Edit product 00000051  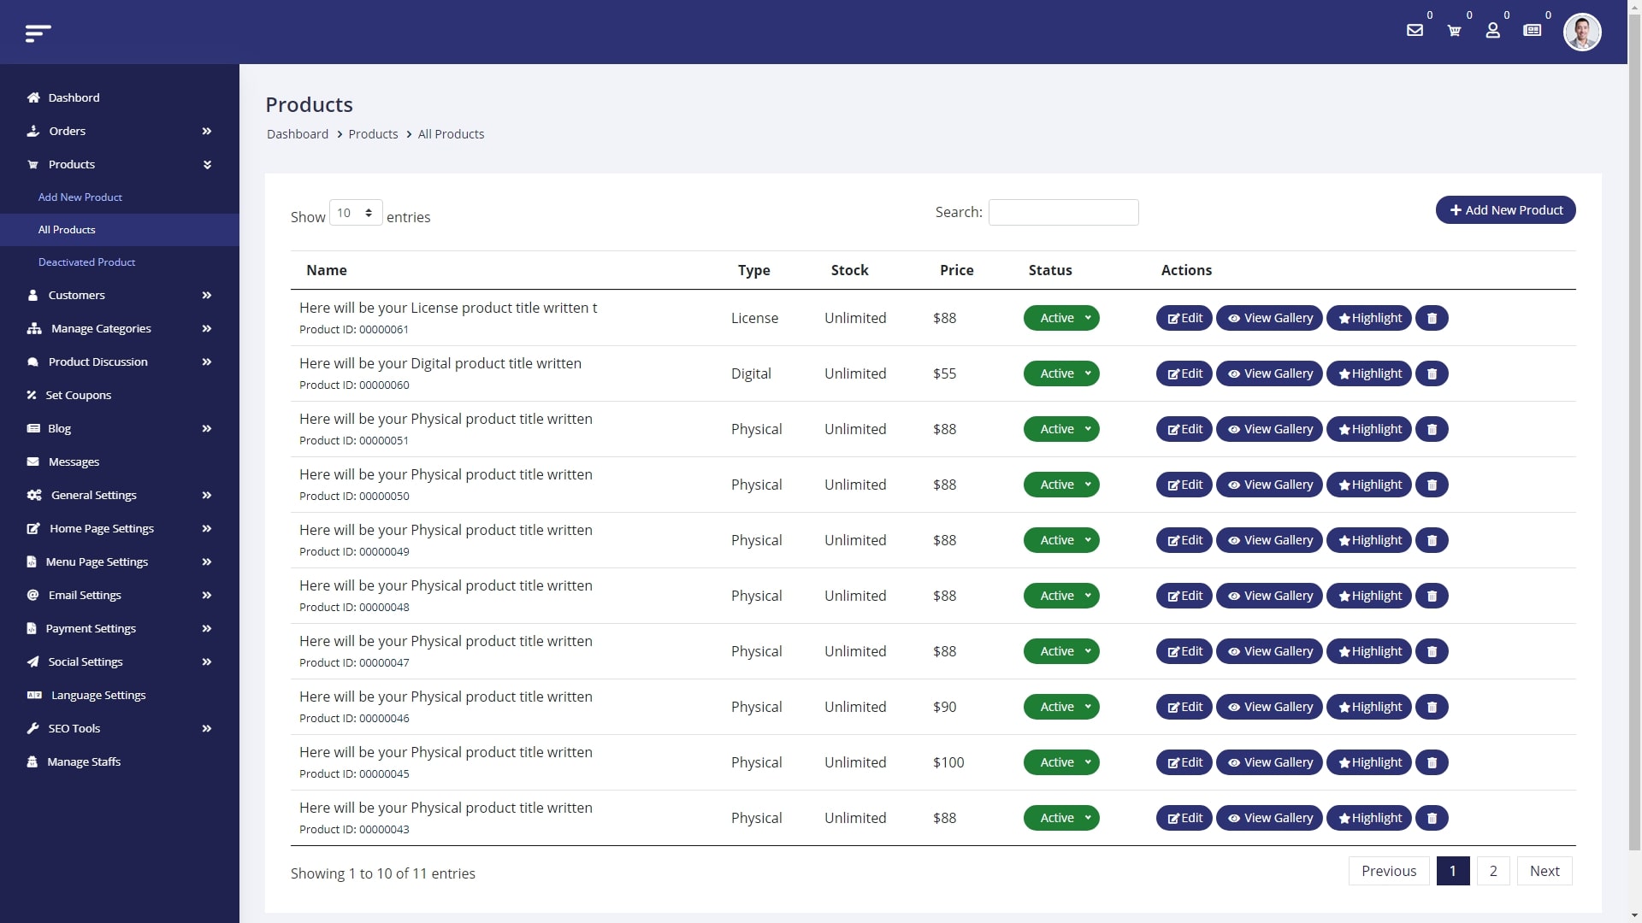1184,429
